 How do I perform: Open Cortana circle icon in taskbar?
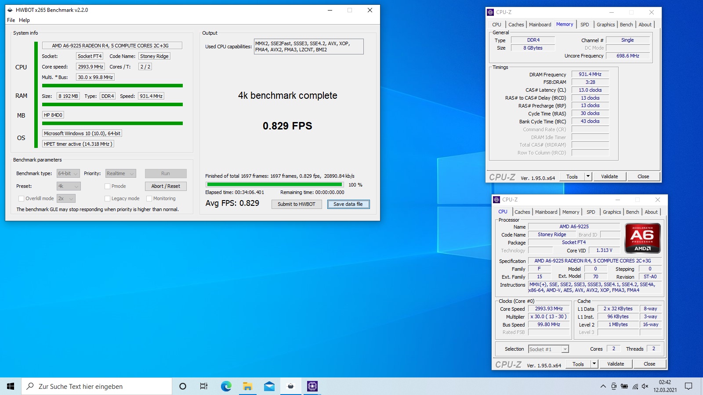tap(183, 386)
